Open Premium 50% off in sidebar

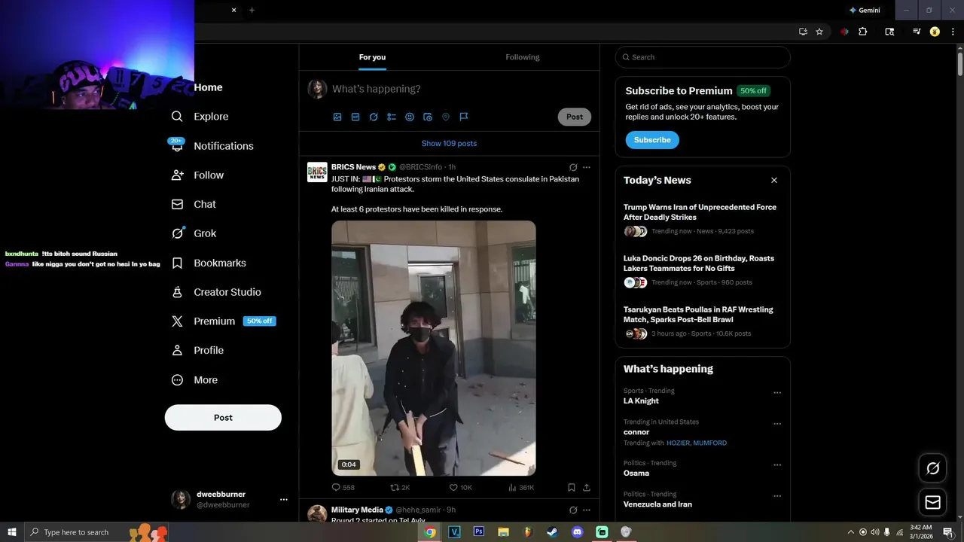point(224,321)
